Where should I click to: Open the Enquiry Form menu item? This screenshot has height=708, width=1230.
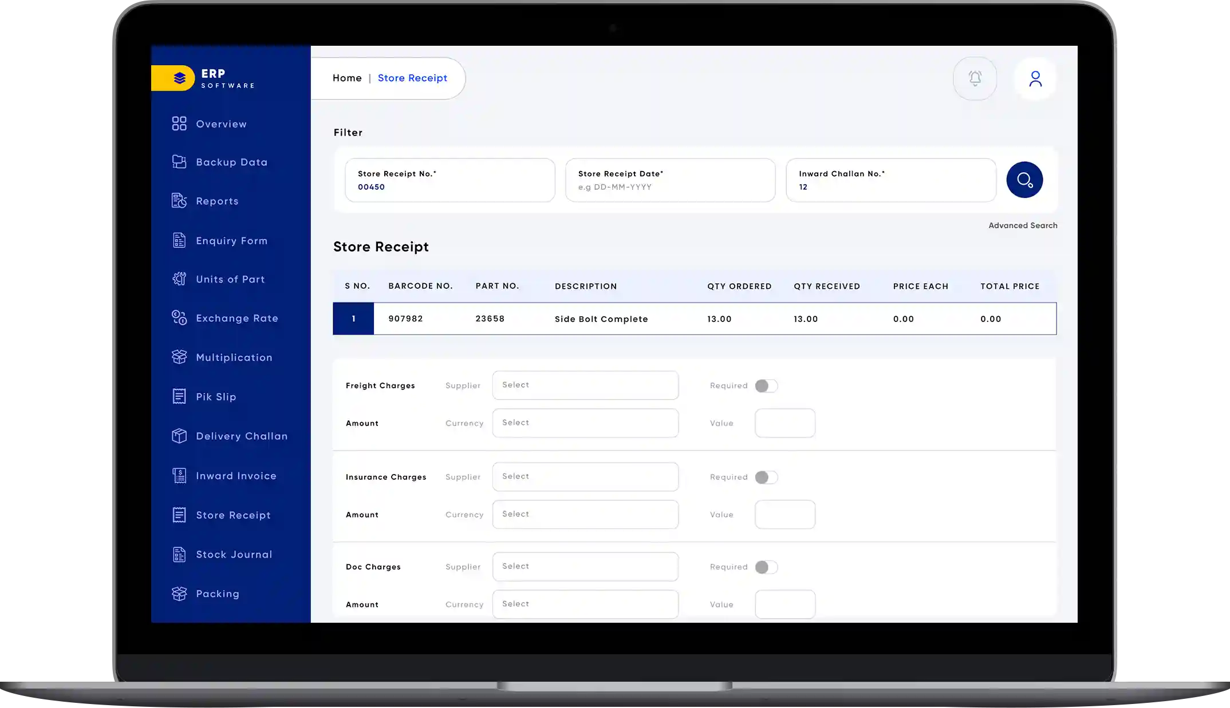point(231,241)
